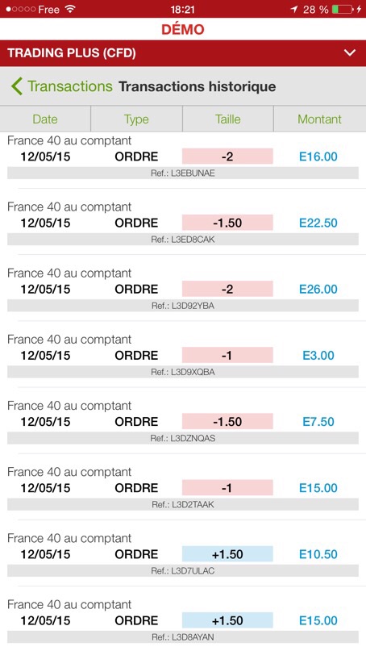The image size is (366, 651).
Task: Sort by the Type column header
Action: (136, 119)
